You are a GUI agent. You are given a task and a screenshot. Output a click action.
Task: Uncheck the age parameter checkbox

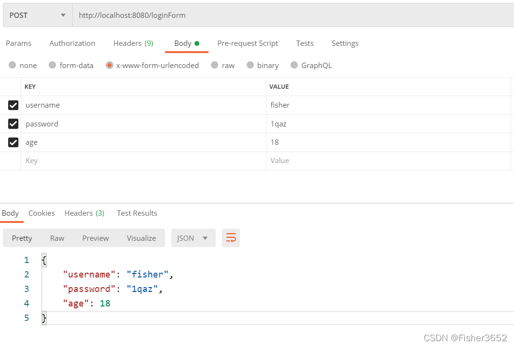coord(13,142)
